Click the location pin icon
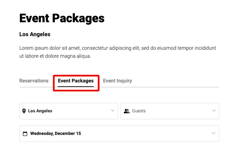 coord(24,111)
